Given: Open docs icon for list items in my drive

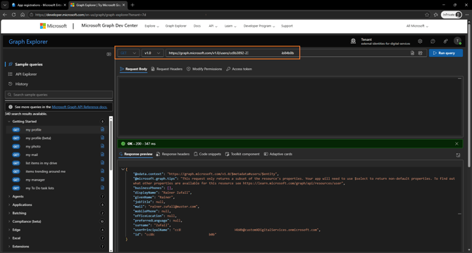Looking at the screenshot, I should pos(102,162).
